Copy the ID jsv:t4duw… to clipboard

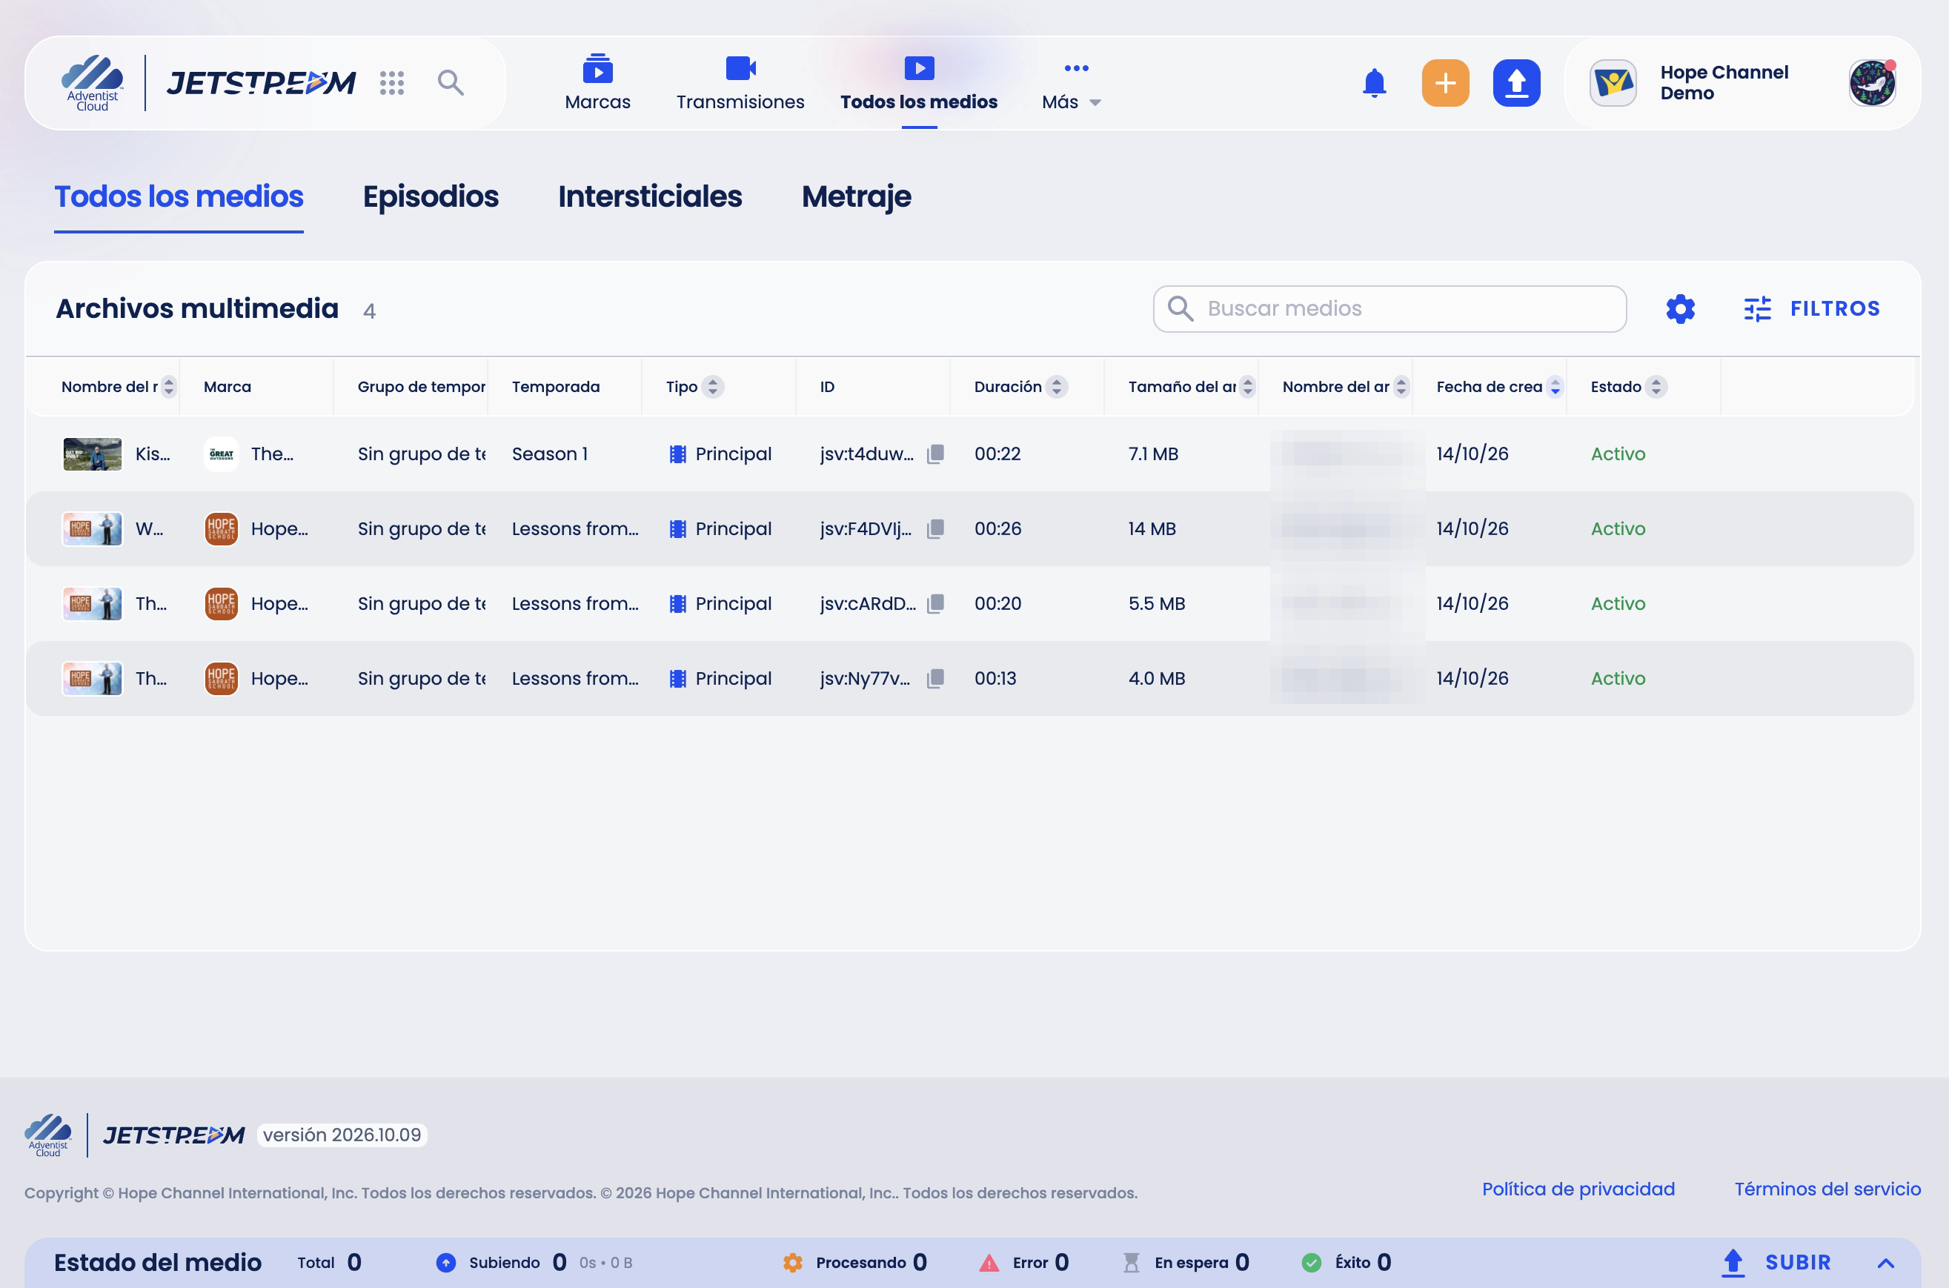(x=934, y=454)
